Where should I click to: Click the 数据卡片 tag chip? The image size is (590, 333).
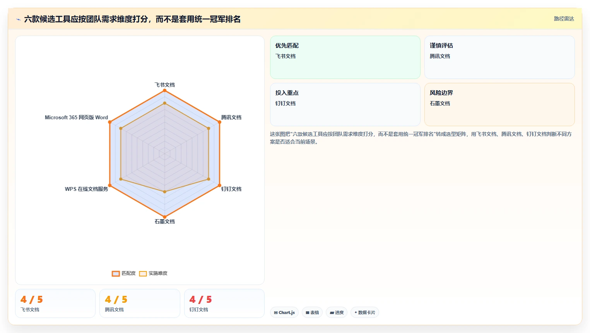pos(364,312)
